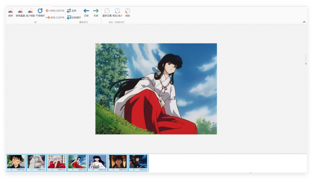Select frame 0 thumbnail
Viewport: 313px width, 179px height.
point(16,163)
